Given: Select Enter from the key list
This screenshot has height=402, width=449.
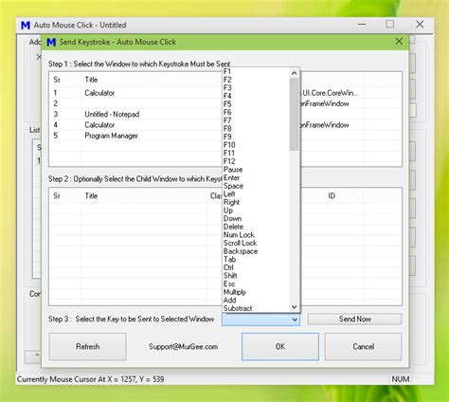Looking at the screenshot, I should coord(231,177).
